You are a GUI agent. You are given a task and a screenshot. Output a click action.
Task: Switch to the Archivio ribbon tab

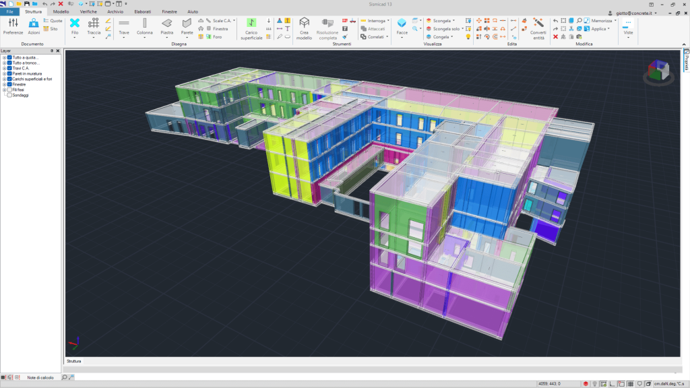click(x=115, y=12)
